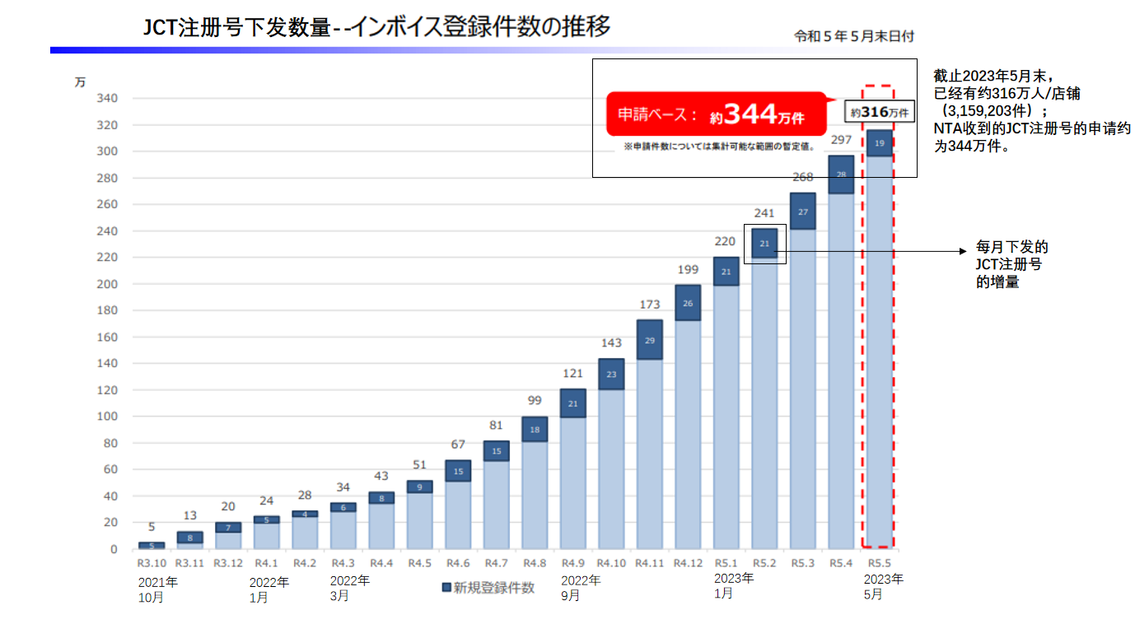Click the 'R3.10' x-axis label
This screenshot has width=1135, height=624.
click(x=152, y=564)
